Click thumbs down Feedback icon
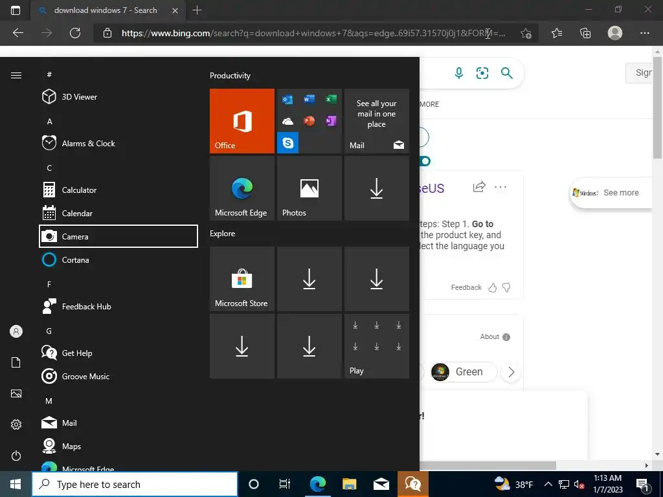Viewport: 663px width, 497px height. (x=506, y=288)
